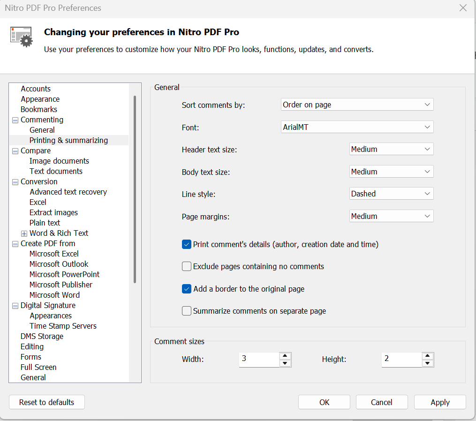Enable Exclude pages containing no comments
This screenshot has width=476, height=421.
point(186,266)
